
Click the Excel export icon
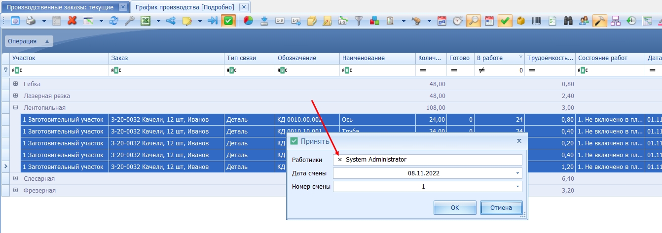(146, 21)
